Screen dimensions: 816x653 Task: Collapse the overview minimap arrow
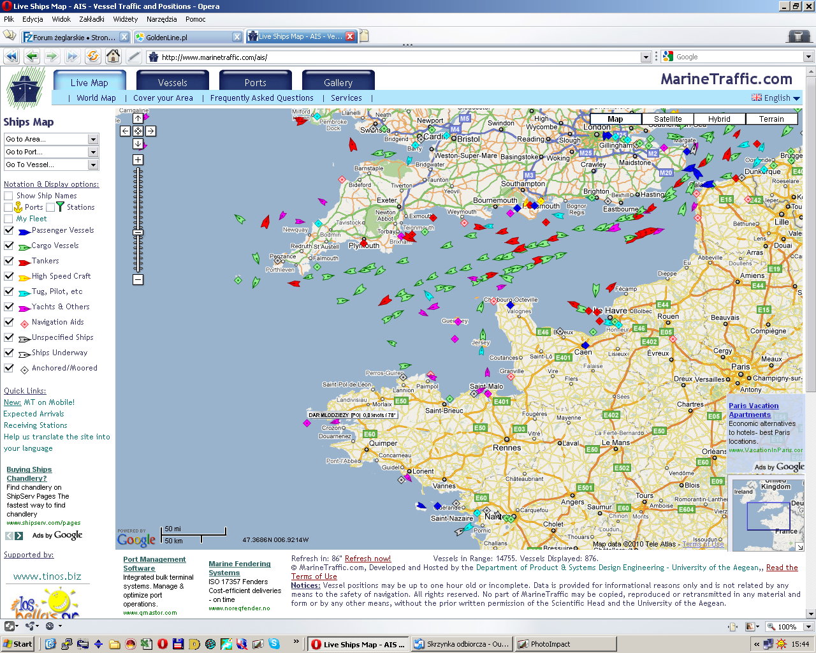pos(799,547)
